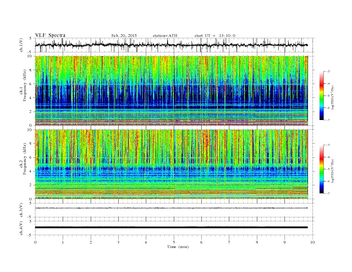Click the "station=ATH" header label

pos(165,36)
